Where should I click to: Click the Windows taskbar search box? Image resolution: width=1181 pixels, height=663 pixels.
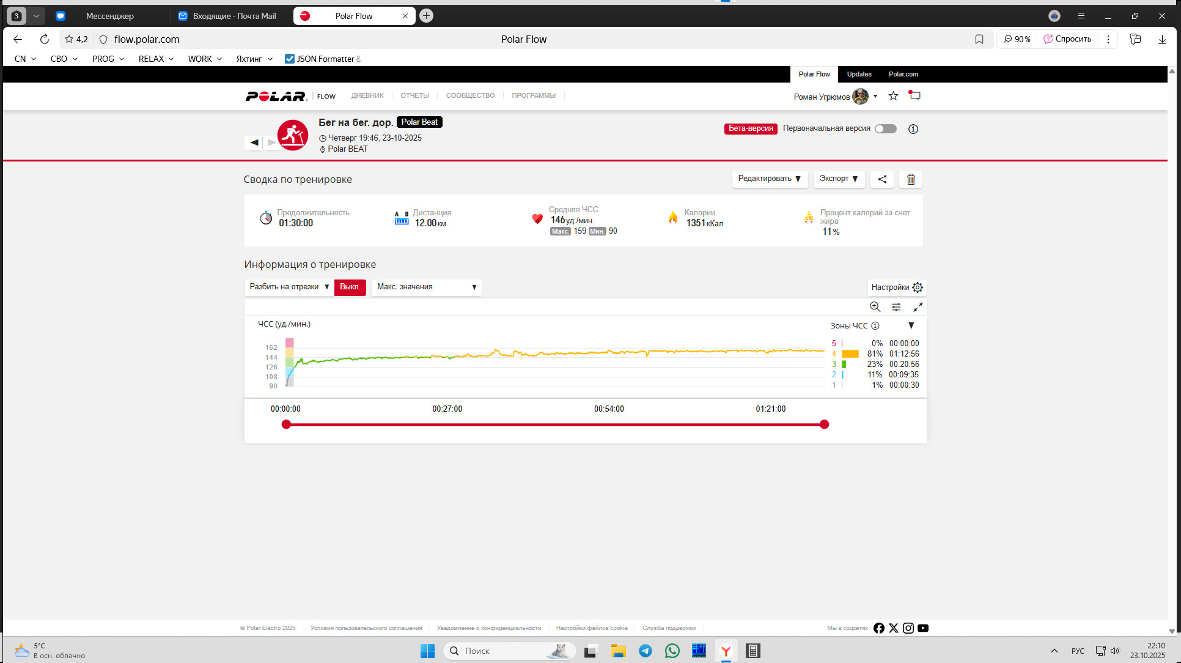click(509, 651)
